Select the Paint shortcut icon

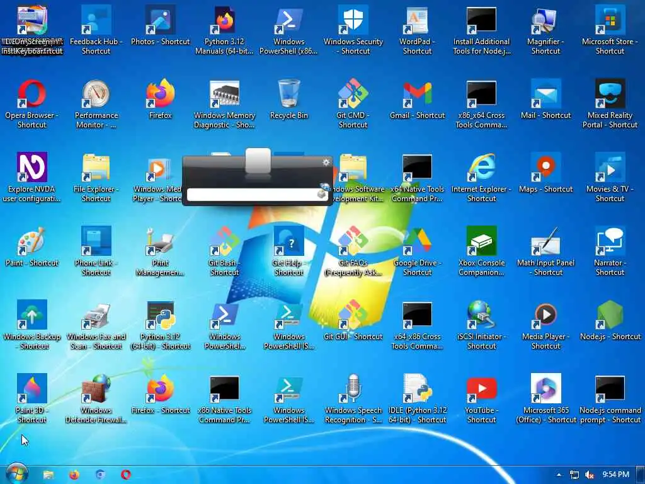coord(31,247)
